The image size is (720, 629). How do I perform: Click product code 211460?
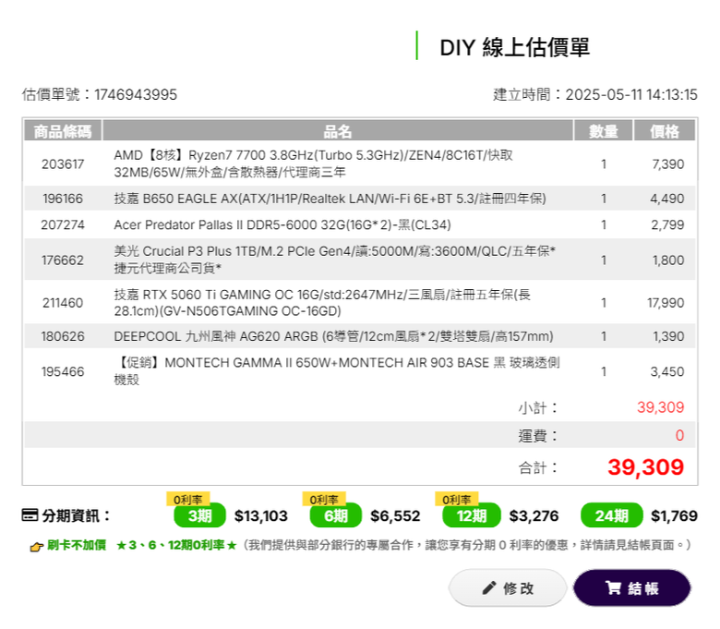click(63, 303)
